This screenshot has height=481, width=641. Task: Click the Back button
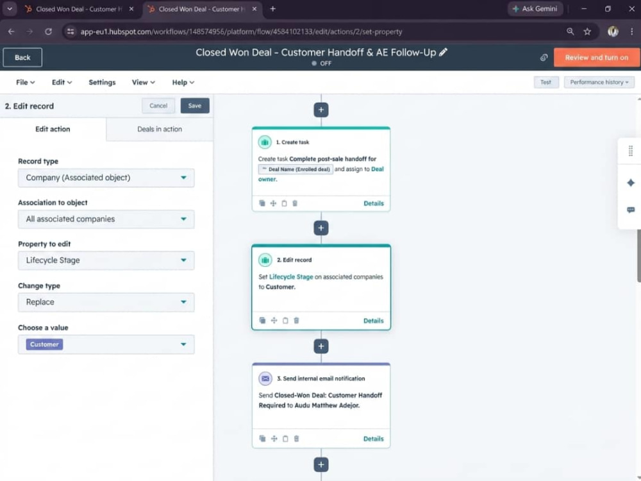click(22, 57)
